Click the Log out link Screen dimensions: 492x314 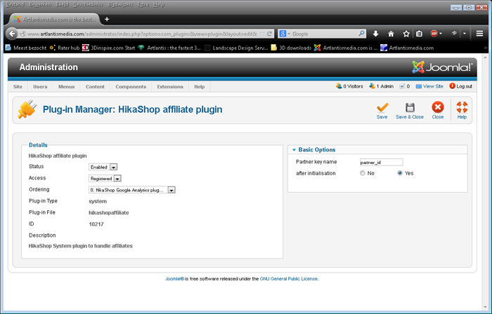460,86
